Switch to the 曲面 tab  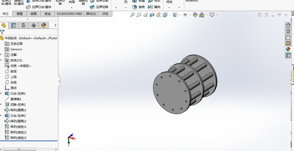tap(34, 14)
